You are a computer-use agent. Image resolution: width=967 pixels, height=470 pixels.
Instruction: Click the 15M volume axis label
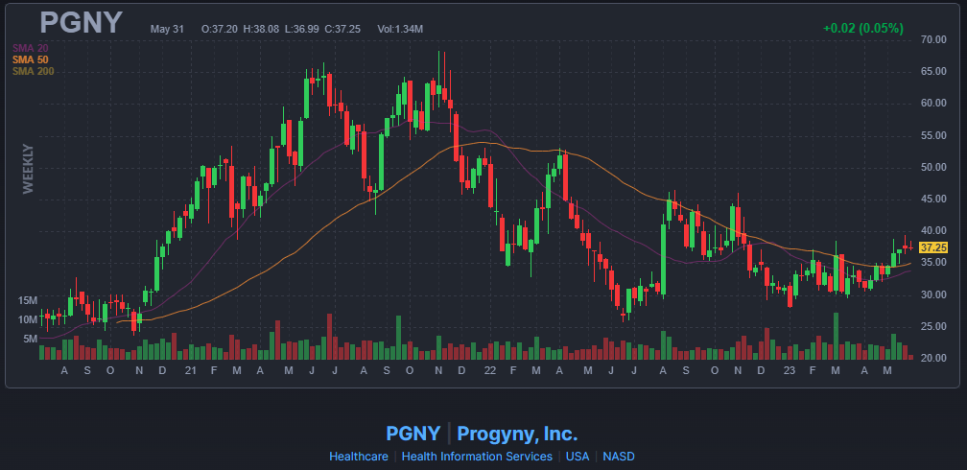pos(29,300)
